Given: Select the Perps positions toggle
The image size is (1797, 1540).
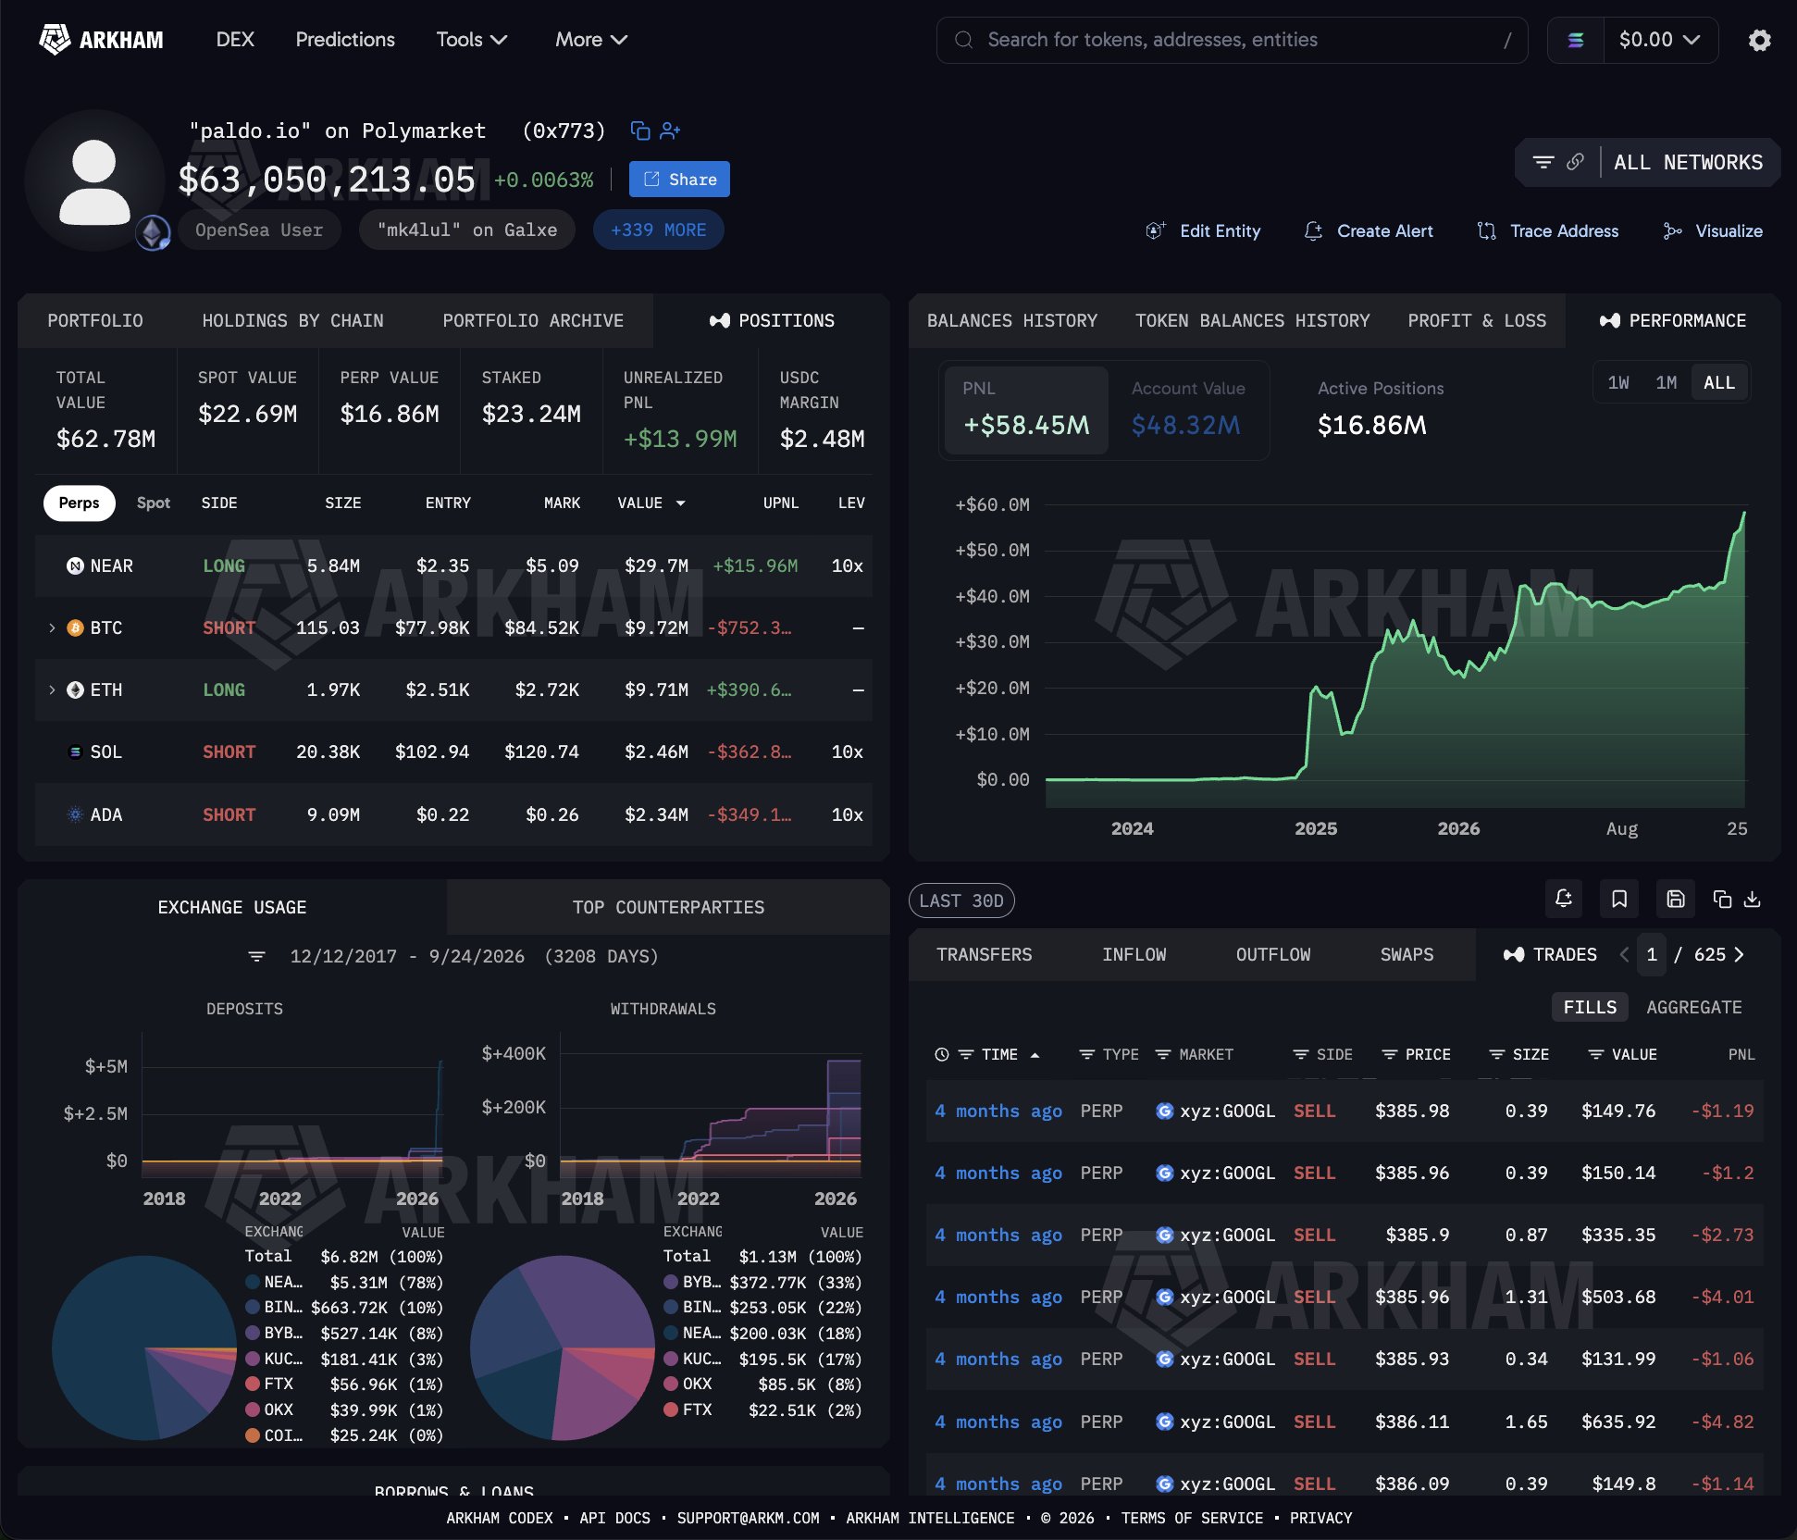Looking at the screenshot, I should pyautogui.click(x=79, y=503).
